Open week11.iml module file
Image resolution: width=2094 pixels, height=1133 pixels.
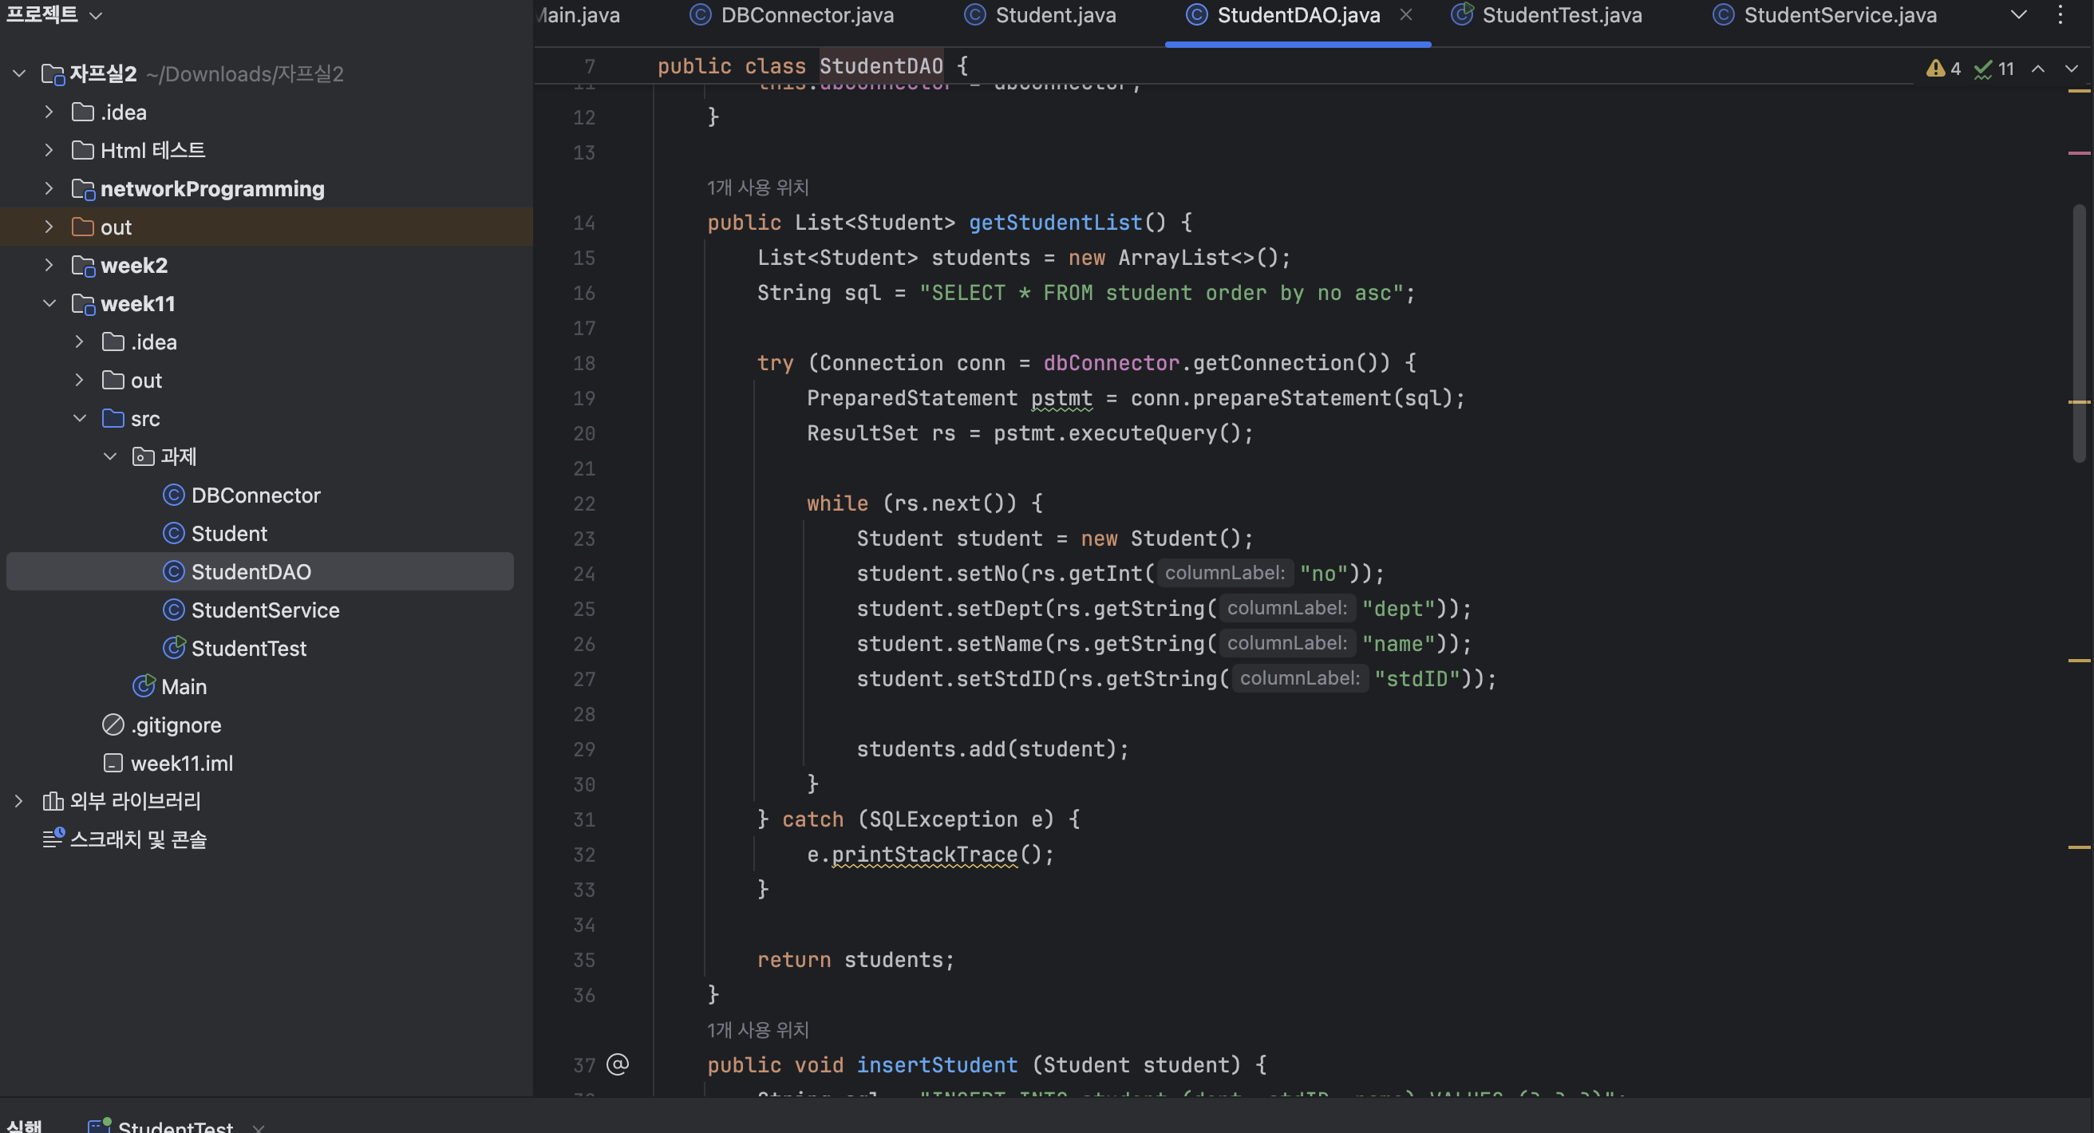[x=181, y=764]
